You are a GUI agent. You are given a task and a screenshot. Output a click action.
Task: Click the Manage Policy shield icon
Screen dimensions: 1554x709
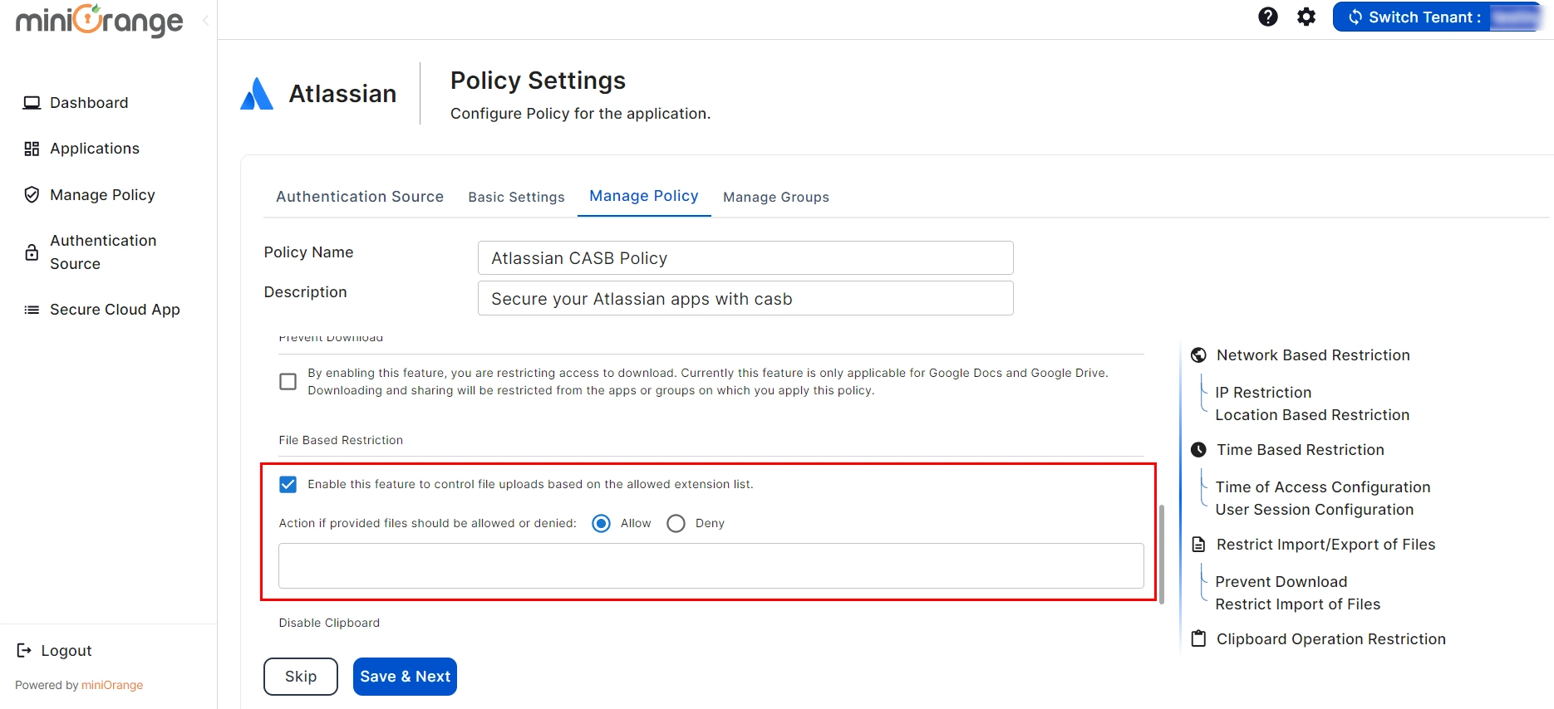(32, 195)
